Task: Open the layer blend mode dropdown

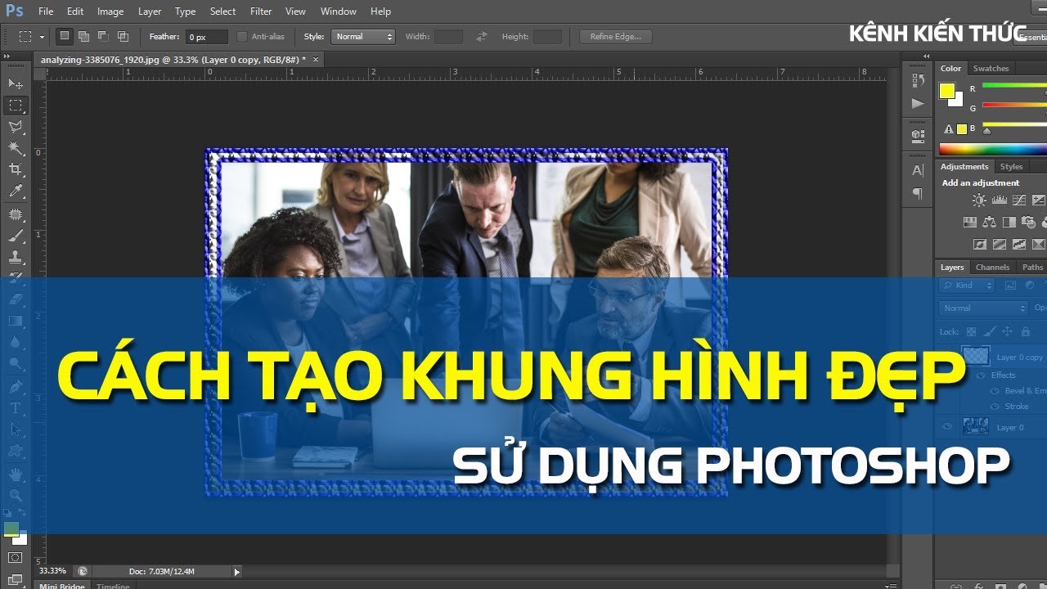Action: [x=985, y=308]
